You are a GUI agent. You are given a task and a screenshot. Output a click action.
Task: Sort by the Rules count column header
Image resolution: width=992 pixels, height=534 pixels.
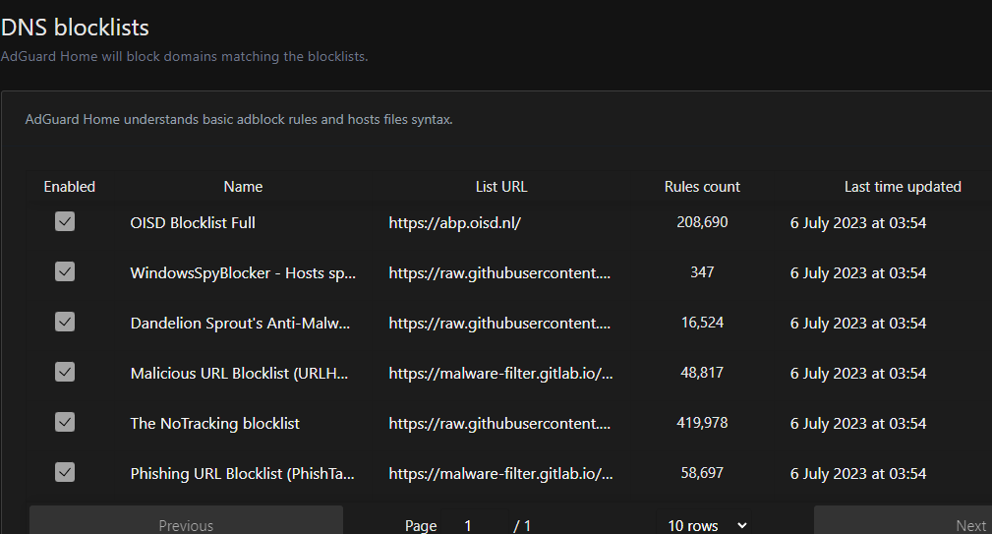(702, 187)
